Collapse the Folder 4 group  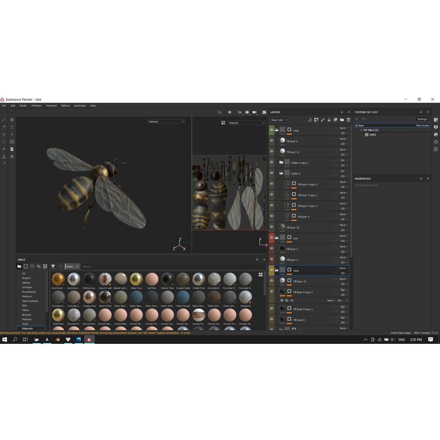[281, 173]
